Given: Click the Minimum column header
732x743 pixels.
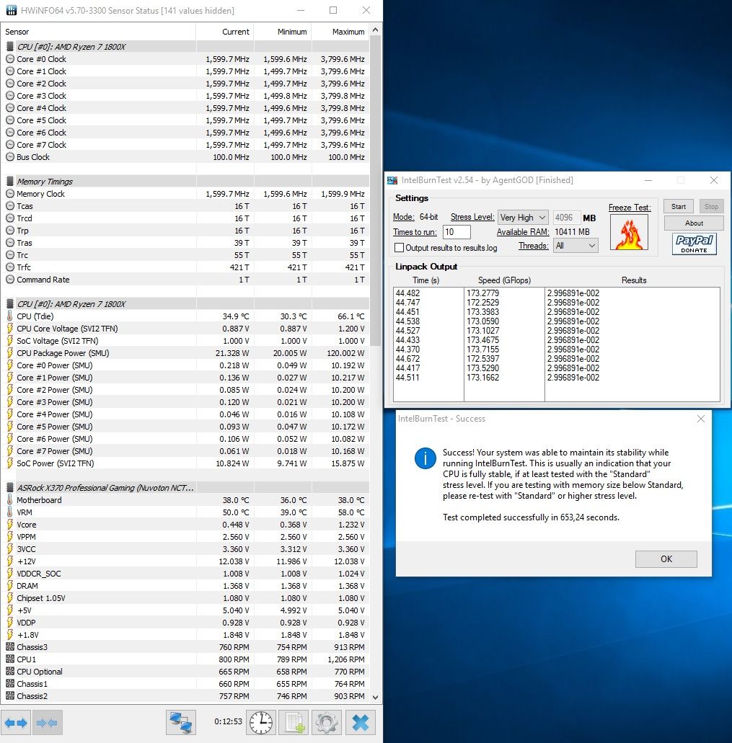Looking at the screenshot, I should [283, 32].
